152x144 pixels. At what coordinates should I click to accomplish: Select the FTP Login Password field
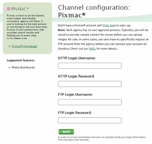click(x=90, y=120)
